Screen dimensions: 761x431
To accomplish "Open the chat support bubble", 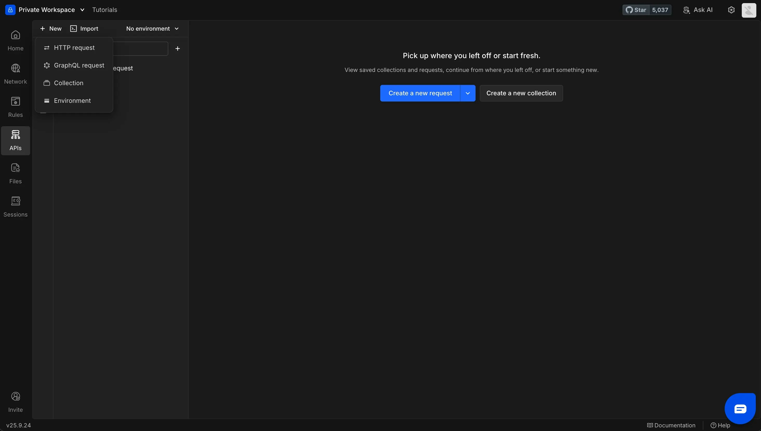I will click(740, 409).
